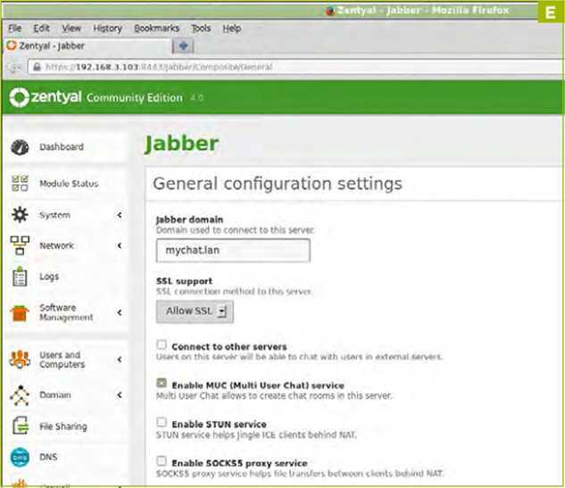
Task: Click the Software Management box icon
Action: tap(20, 312)
